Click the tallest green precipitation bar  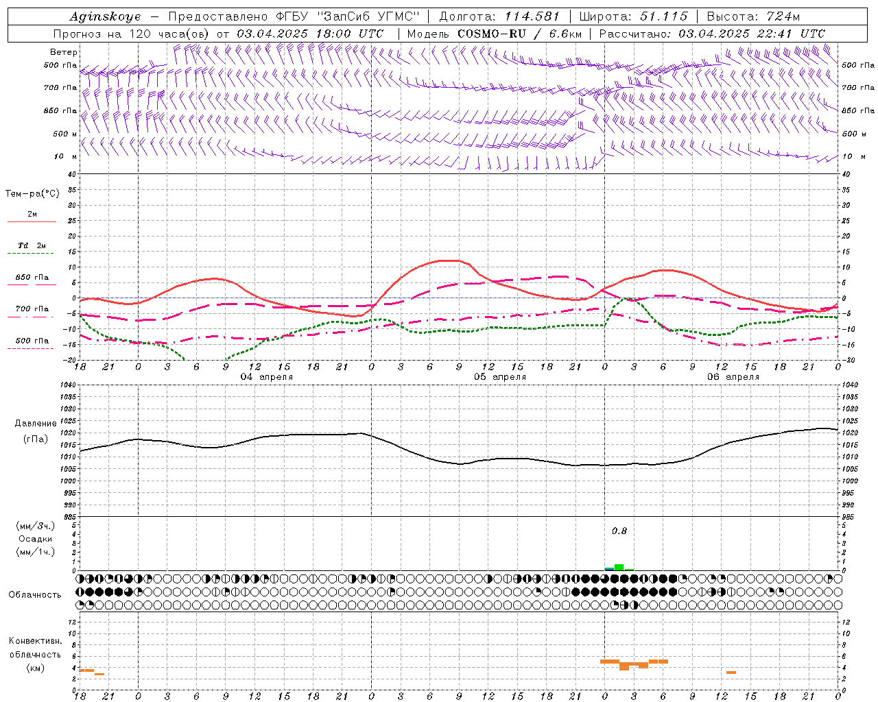pyautogui.click(x=619, y=567)
